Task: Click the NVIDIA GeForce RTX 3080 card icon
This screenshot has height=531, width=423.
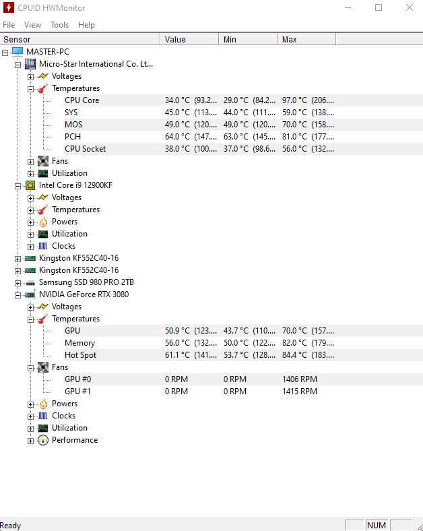Action: click(x=30, y=294)
